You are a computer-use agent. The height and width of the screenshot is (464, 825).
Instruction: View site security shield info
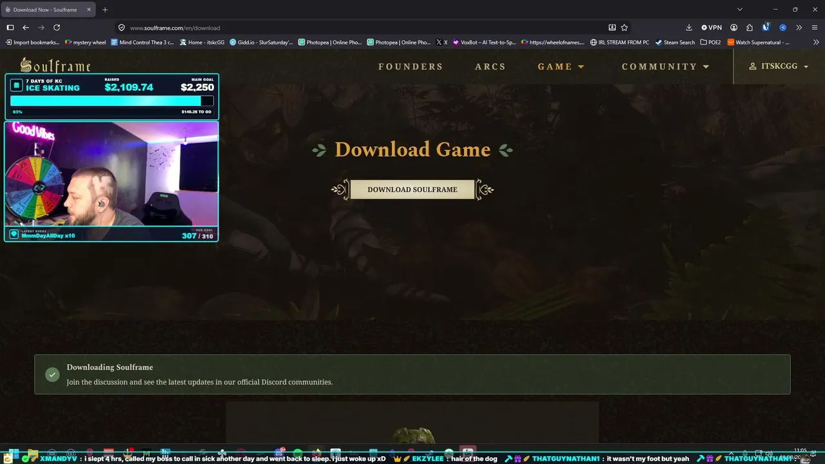121,28
